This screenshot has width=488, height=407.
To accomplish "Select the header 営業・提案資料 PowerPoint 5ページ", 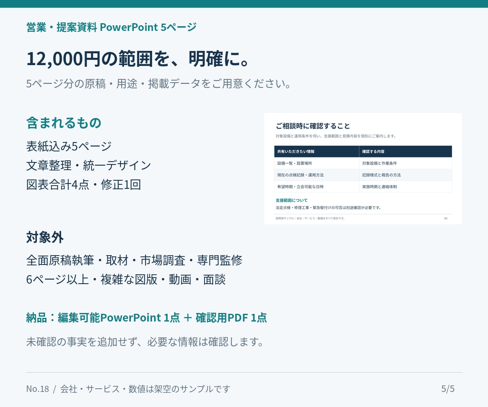I will (x=111, y=27).
